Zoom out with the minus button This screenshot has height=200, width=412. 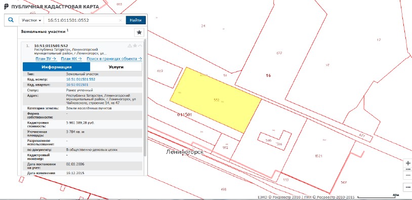pyautogui.click(x=408, y=175)
